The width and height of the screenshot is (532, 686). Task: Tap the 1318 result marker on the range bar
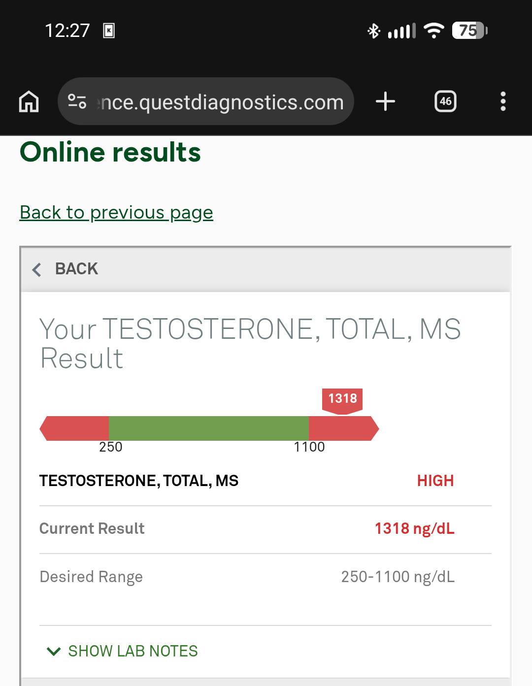pyautogui.click(x=342, y=400)
